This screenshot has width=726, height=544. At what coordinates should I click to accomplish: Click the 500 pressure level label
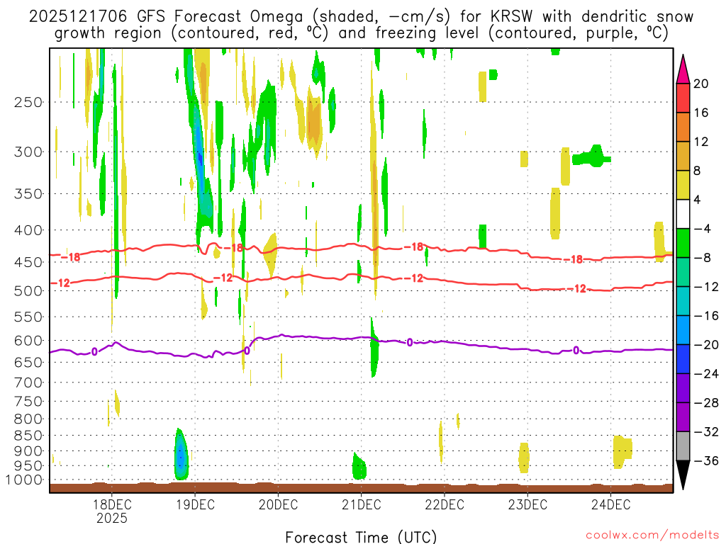[28, 291]
